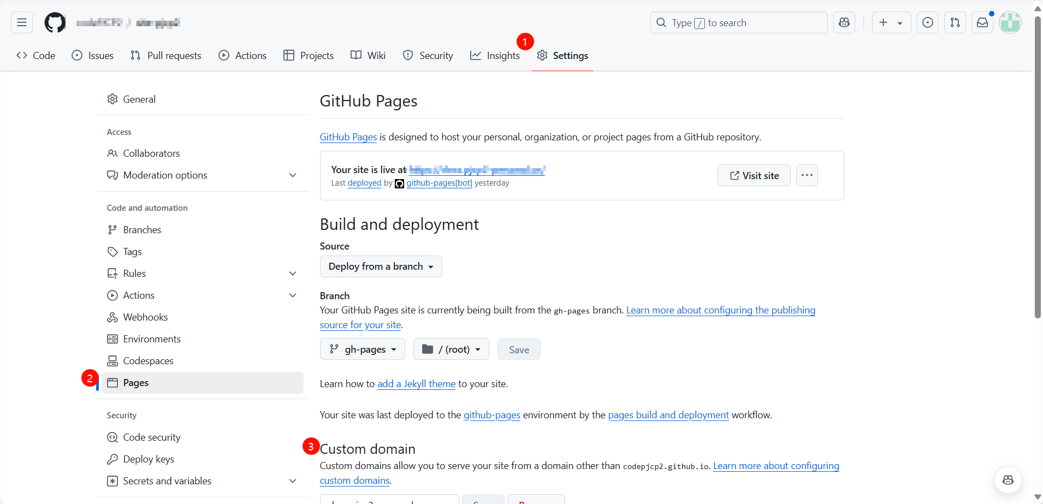Click the GitHub Pages documentation link

(x=348, y=137)
